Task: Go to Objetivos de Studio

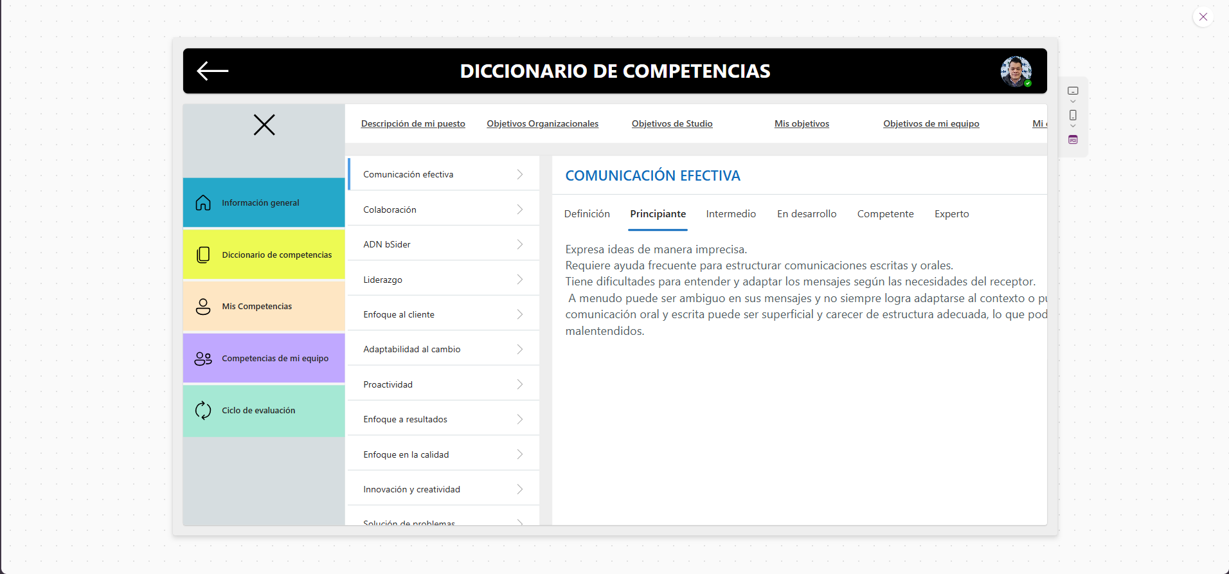Action: 672,123
